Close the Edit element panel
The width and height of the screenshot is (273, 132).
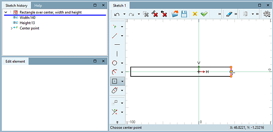click(x=103, y=61)
